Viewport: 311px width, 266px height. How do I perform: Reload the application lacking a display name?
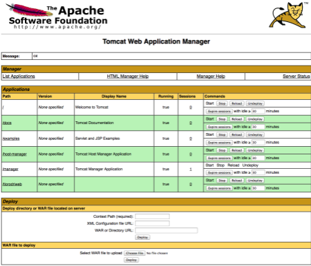click(x=236, y=181)
